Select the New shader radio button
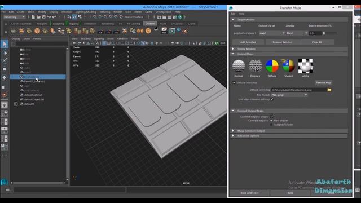 (271, 121)
